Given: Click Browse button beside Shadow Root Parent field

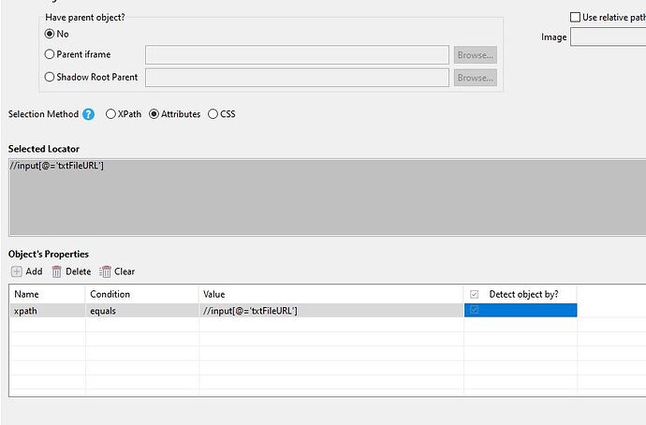Looking at the screenshot, I should tap(476, 78).
